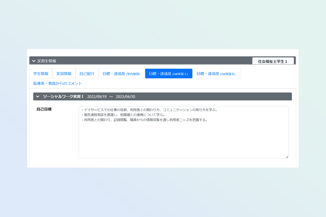Open the 学生情報 tab
Image resolution: width=326 pixels, height=217 pixels.
point(41,73)
